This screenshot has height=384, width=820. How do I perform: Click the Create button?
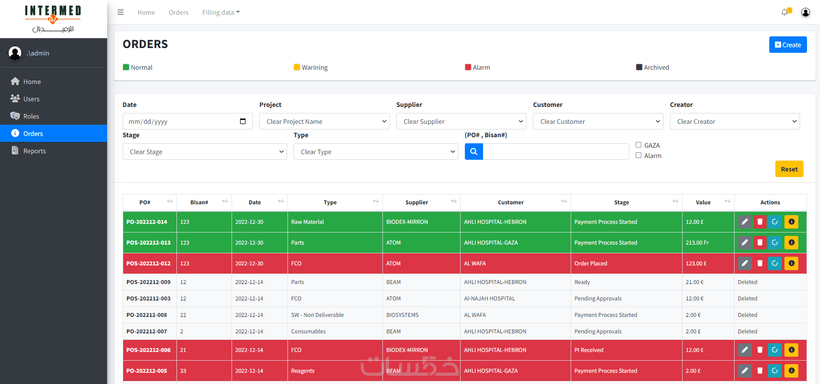click(788, 45)
